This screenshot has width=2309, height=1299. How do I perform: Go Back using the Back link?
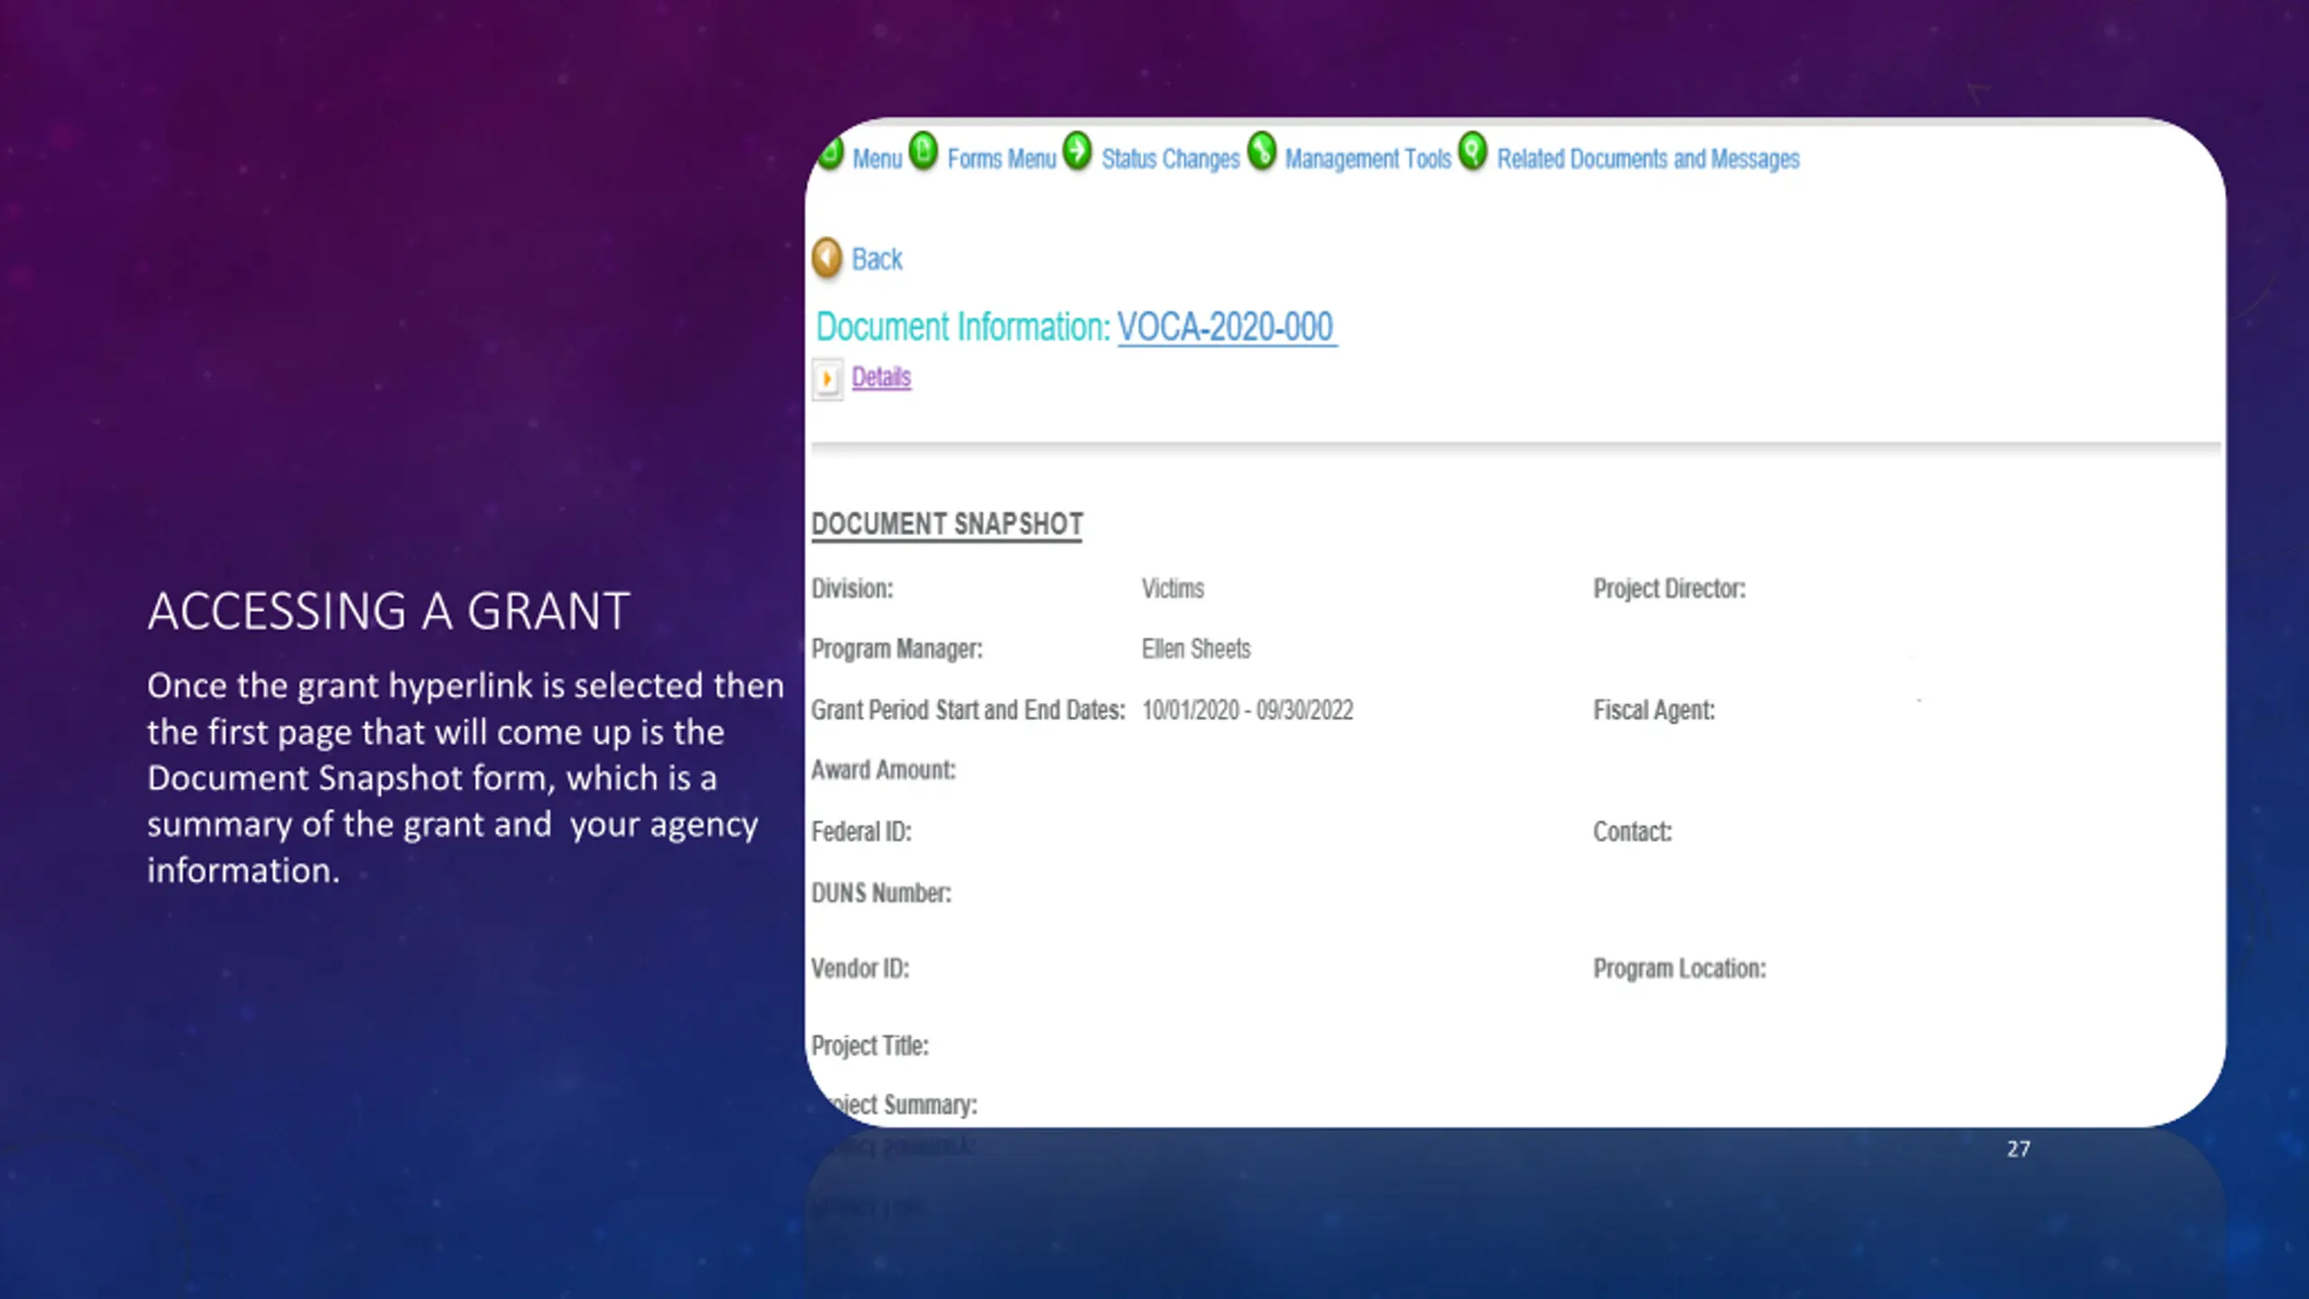pyautogui.click(x=877, y=259)
